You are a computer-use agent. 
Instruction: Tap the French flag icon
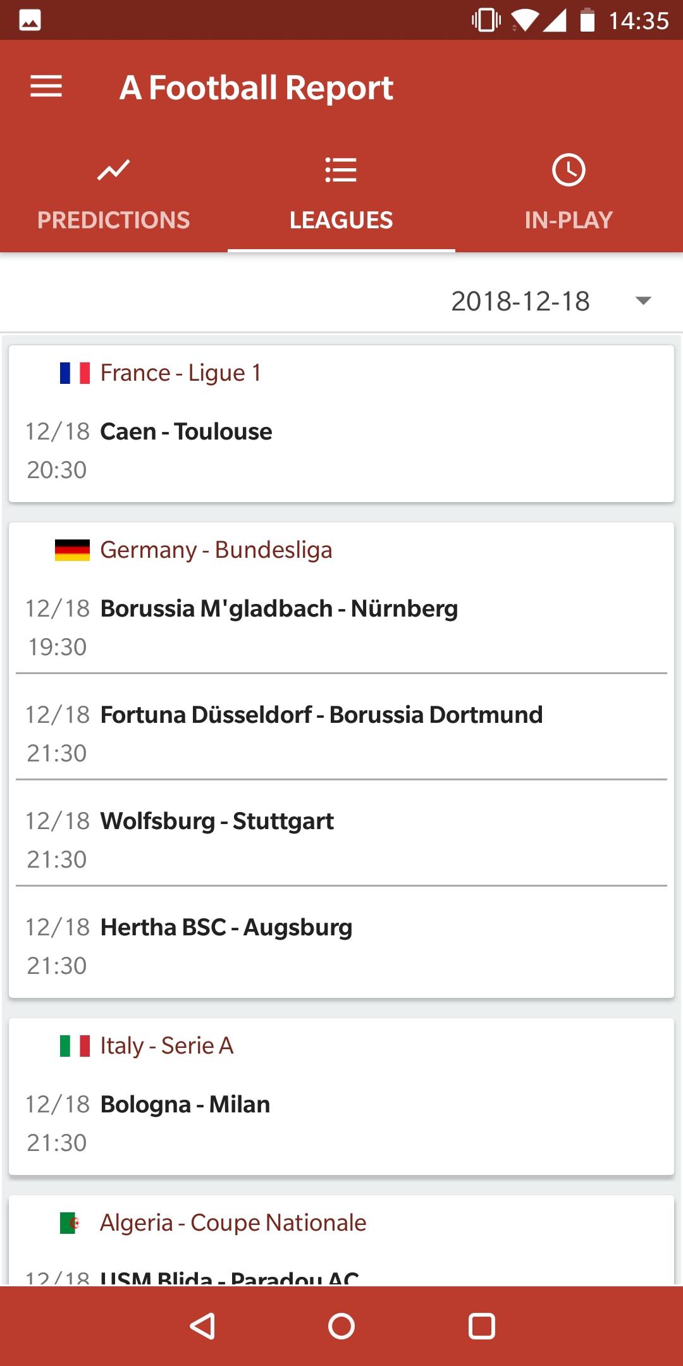pos(75,373)
